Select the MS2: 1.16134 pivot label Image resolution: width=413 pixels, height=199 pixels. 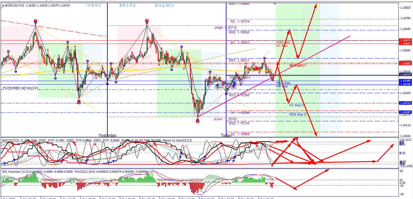pos(239,123)
